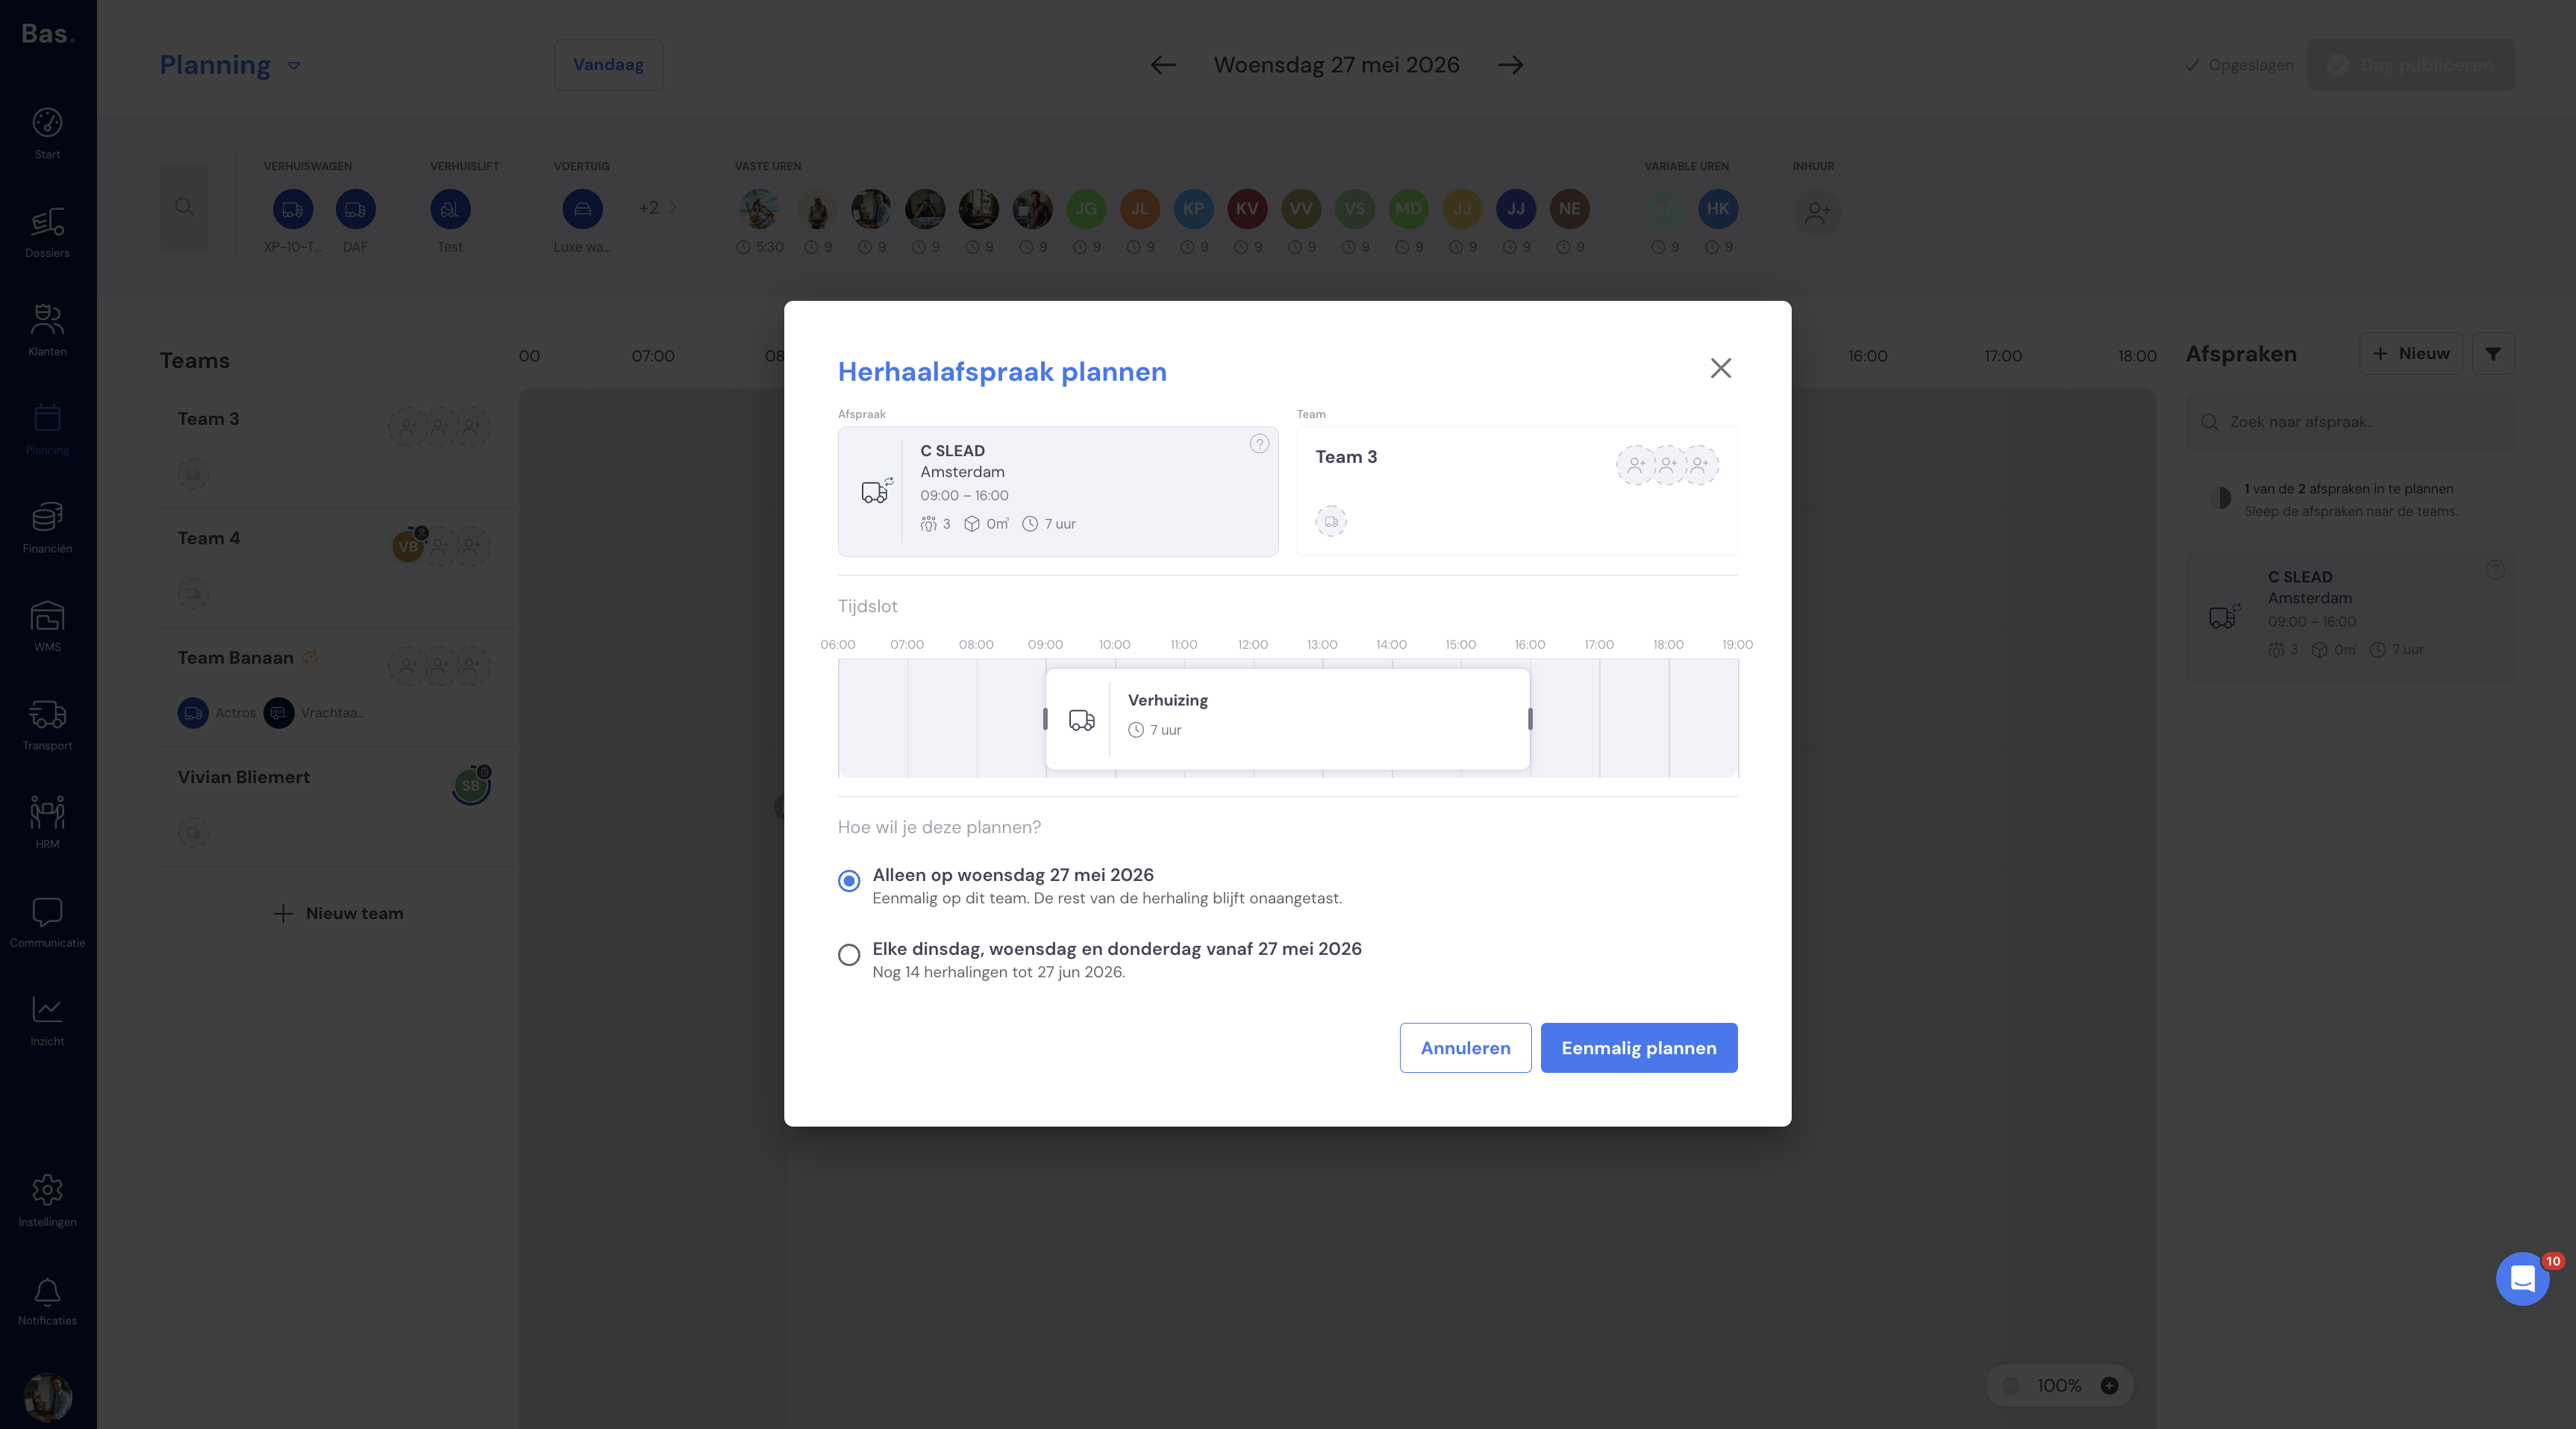2576x1429 pixels.
Task: Open Transport from the sidebar
Action: (47, 724)
